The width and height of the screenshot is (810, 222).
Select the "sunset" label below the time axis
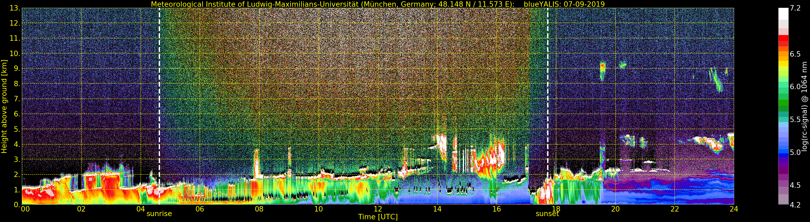[x=547, y=214]
